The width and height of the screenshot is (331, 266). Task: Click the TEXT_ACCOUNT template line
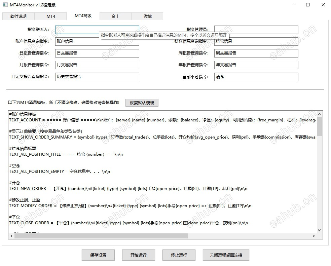162,120
